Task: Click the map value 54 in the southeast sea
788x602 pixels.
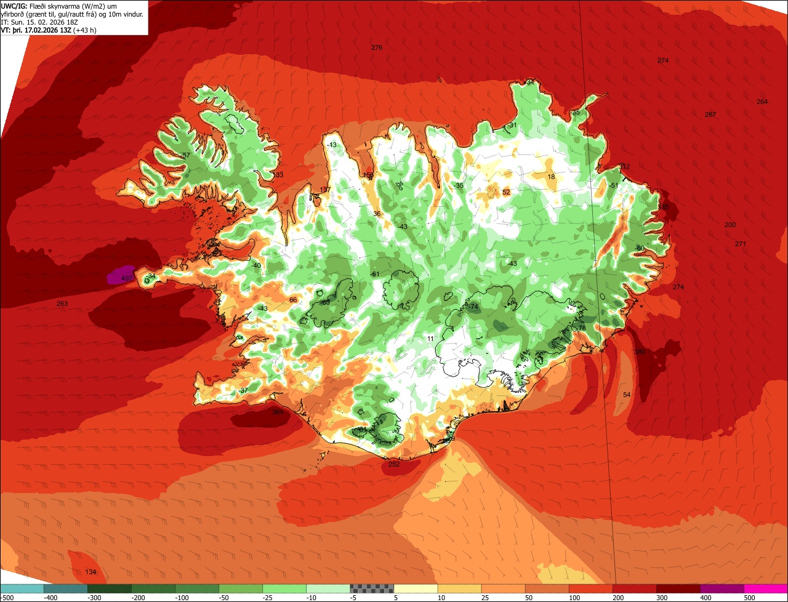Action: pyautogui.click(x=627, y=395)
